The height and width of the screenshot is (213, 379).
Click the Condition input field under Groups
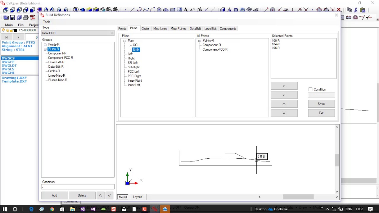coord(78,187)
